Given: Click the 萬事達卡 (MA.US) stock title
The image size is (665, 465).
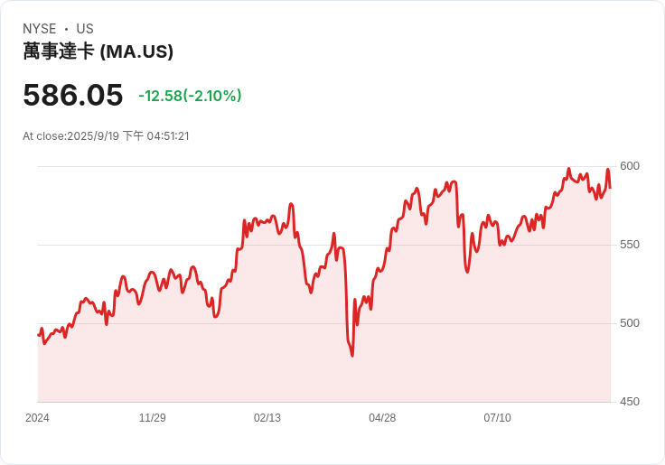Looking at the screenshot, I should tap(98, 51).
